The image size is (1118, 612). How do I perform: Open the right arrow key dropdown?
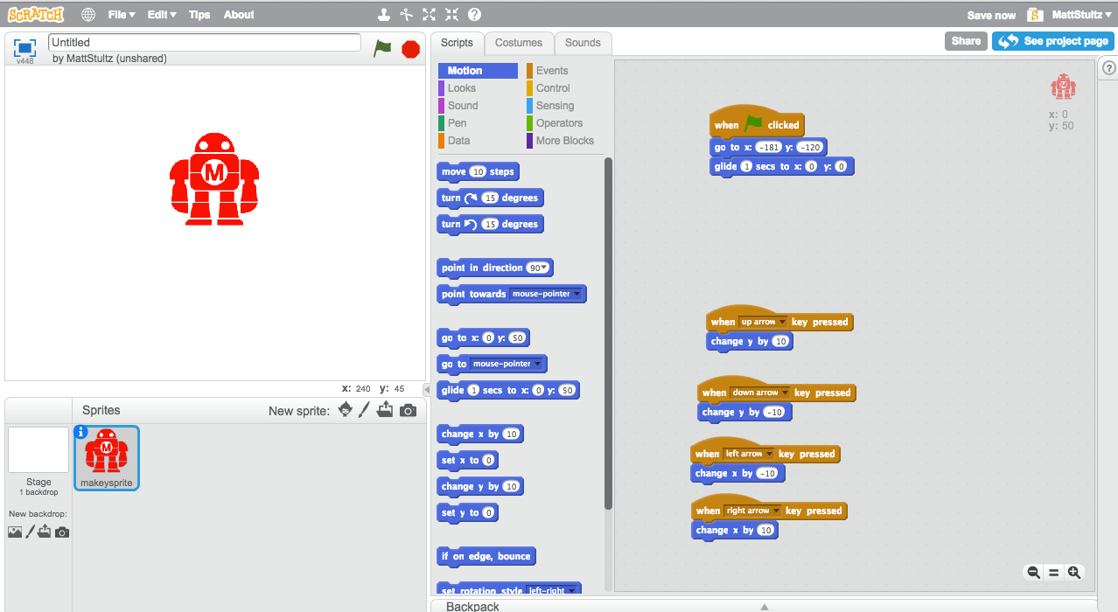(x=752, y=511)
